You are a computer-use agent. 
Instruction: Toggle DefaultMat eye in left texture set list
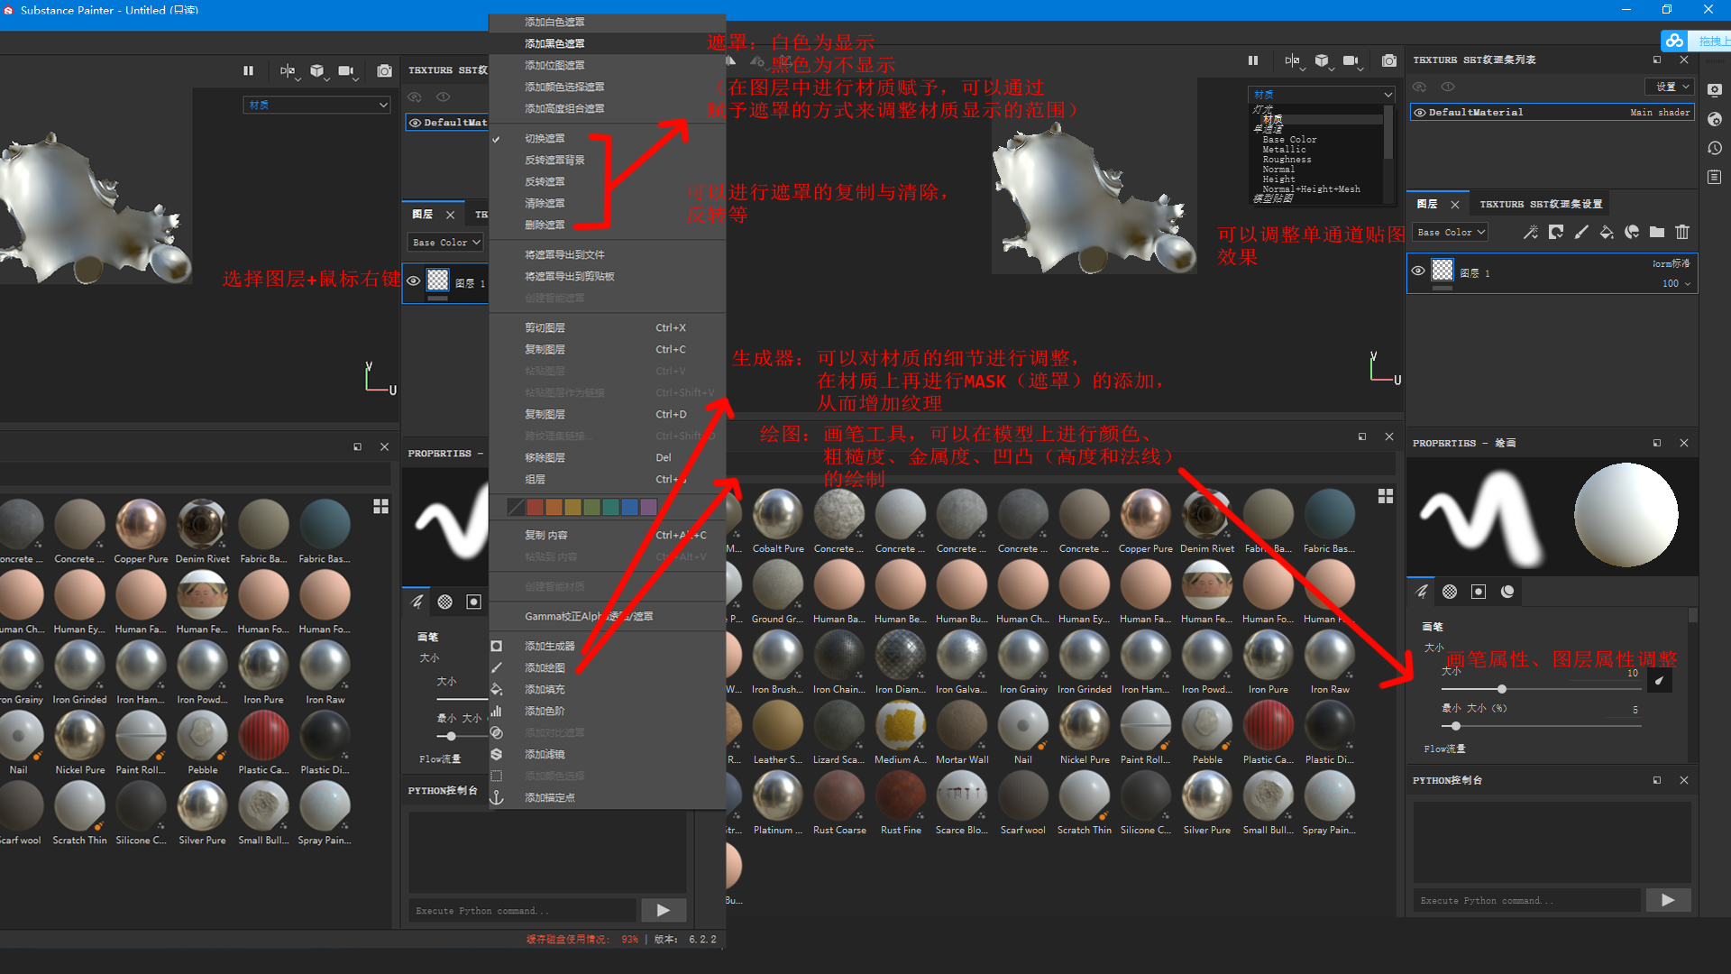416,123
